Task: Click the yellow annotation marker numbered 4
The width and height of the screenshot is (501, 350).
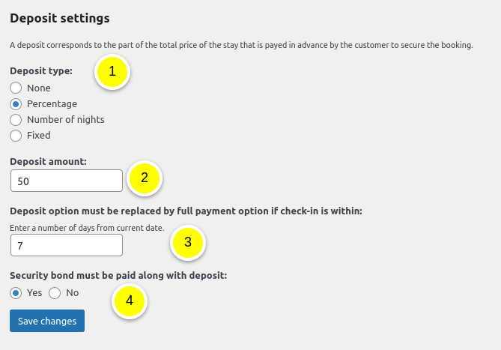Action: click(x=130, y=301)
